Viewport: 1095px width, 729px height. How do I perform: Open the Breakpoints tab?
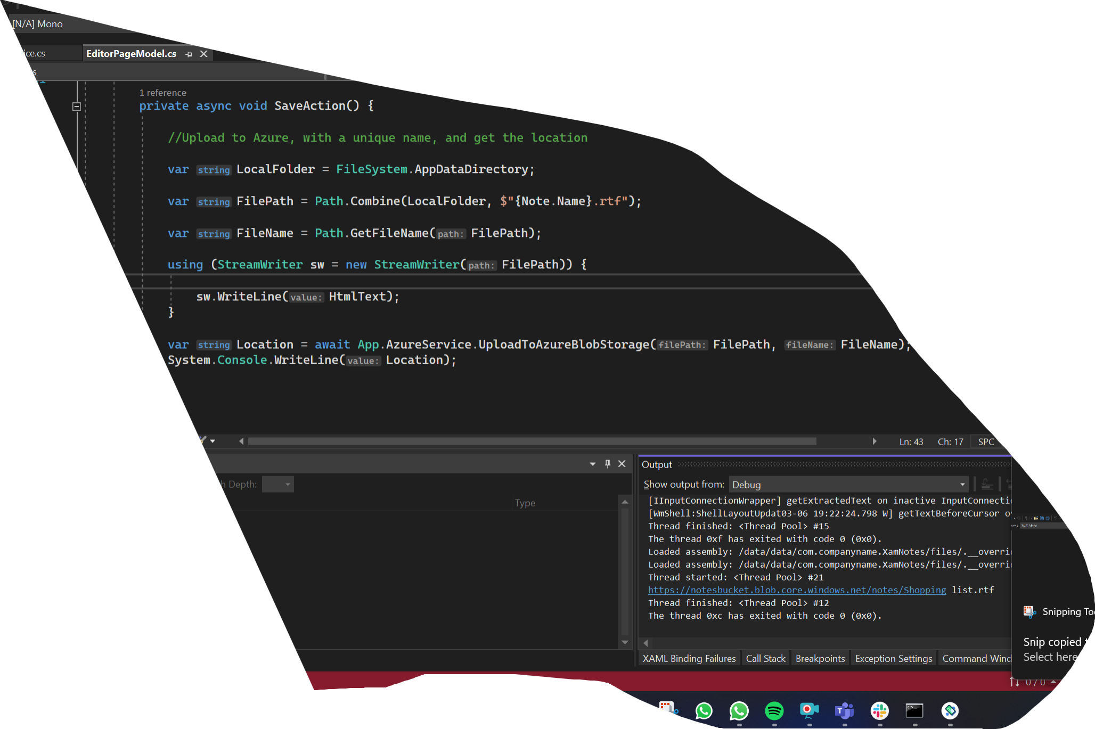click(x=820, y=658)
